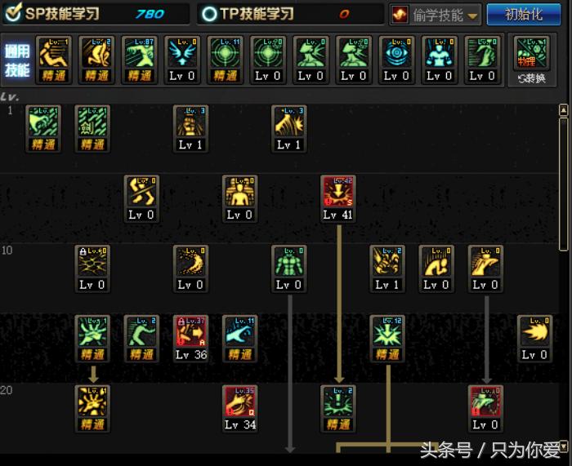Click the scrollbar down arrow at bottom
Viewport: 572px width, 466px height.
(564, 446)
